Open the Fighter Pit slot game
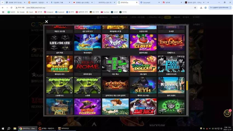Viewport: 233px width, 131px height. click(115, 41)
